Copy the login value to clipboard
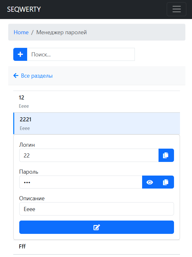192x257 pixels. pyautogui.click(x=166, y=155)
